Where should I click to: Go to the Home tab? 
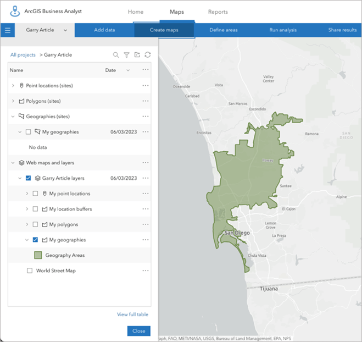pyautogui.click(x=136, y=12)
